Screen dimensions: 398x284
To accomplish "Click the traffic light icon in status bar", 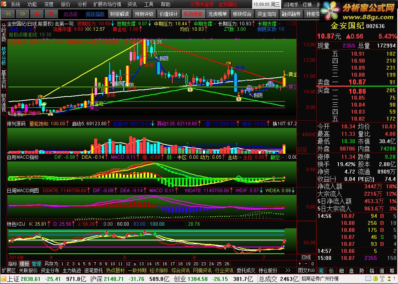I will 389,279.
